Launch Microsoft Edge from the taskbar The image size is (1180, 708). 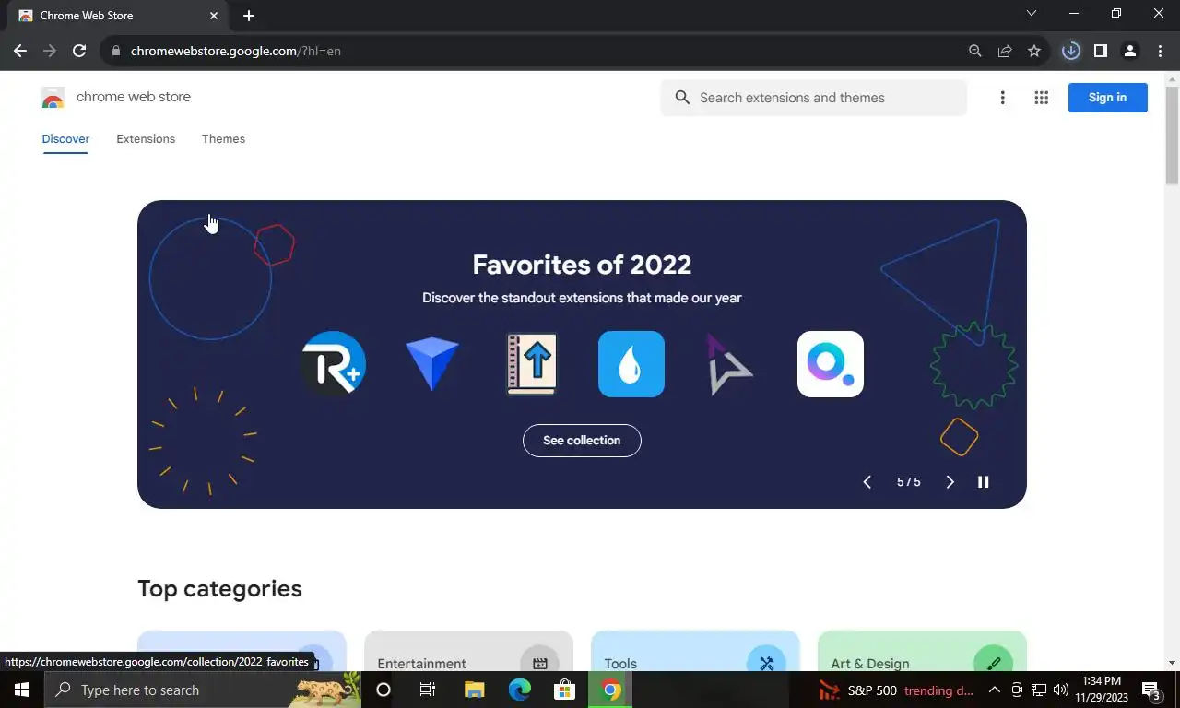520,690
